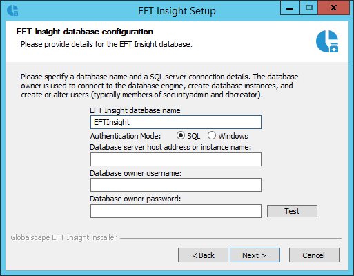Maximize the EFT Insight Setup window
The width and height of the screenshot is (354, 276).
(308, 8)
